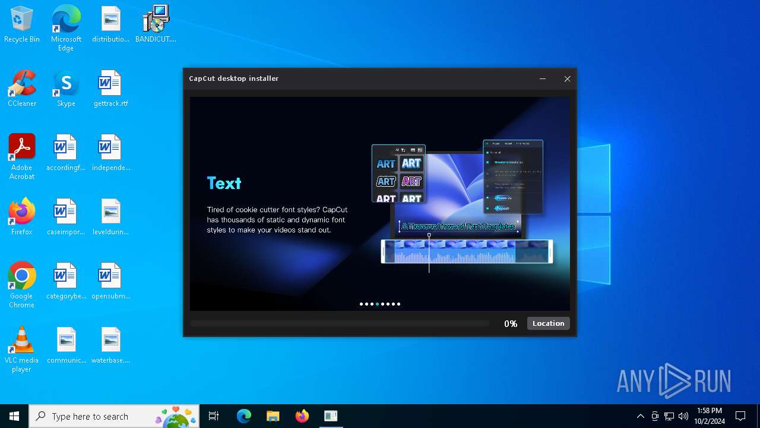Select the distributio... image file icon
760x428 pixels.
click(110, 25)
